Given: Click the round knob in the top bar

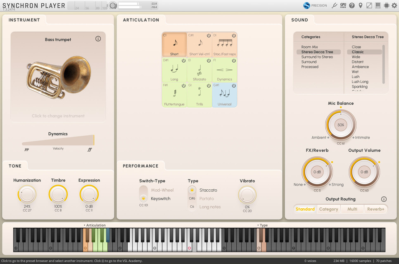Looking at the screenshot, I should [x=113, y=5].
